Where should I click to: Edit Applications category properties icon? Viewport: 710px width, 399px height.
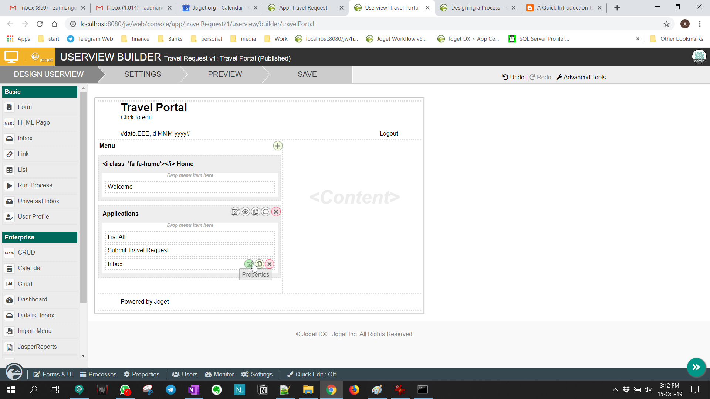click(x=235, y=212)
